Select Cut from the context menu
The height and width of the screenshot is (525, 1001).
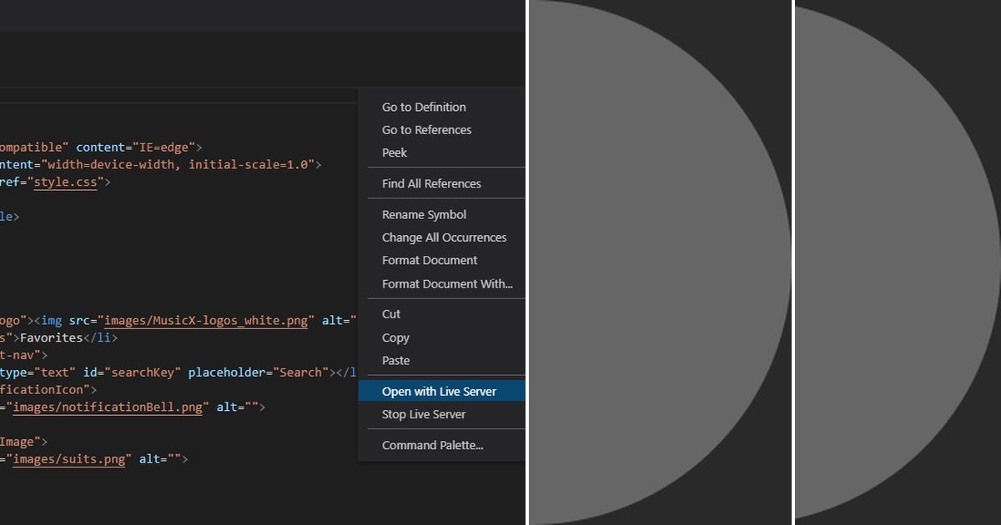[x=391, y=314]
